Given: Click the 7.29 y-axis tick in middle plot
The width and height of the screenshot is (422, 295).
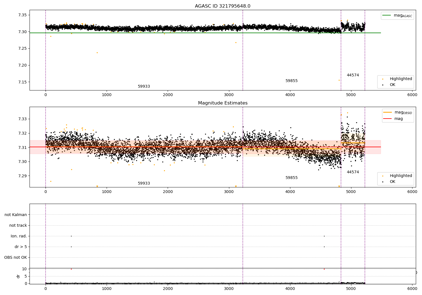Looking at the screenshot, I should (x=22, y=176).
